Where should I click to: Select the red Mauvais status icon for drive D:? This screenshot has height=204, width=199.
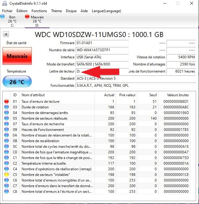[27, 16]
